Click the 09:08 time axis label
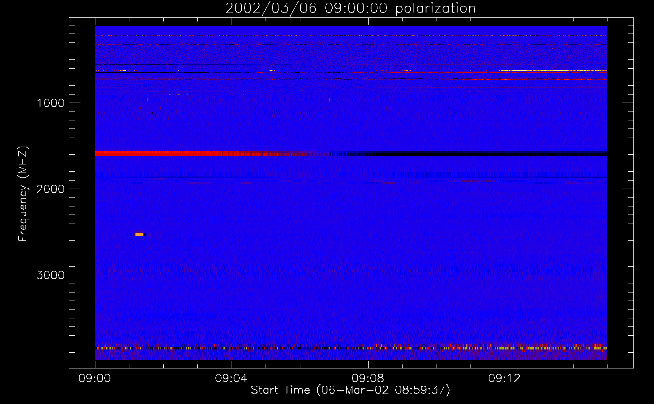The height and width of the screenshot is (404, 654). (368, 379)
